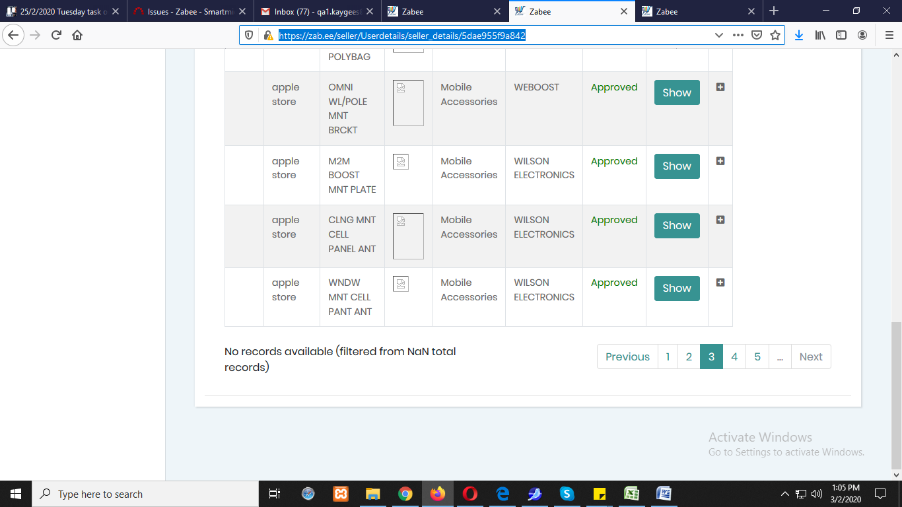The height and width of the screenshot is (507, 902).
Task: Open the tracking protection shield icon
Action: (x=249, y=36)
